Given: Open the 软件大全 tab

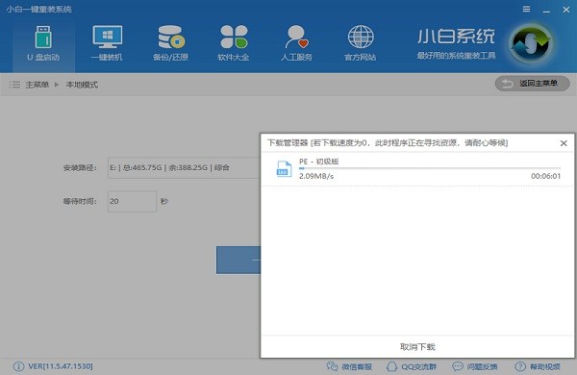Looking at the screenshot, I should tap(234, 43).
